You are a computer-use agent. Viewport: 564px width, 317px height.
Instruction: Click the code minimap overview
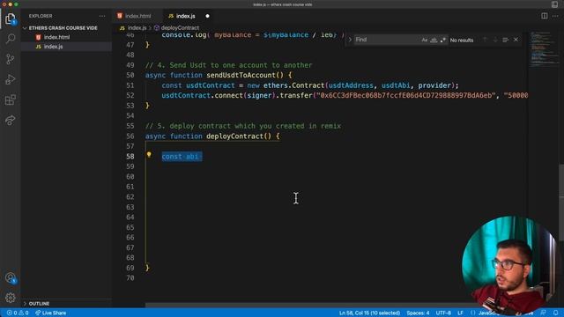point(543,49)
